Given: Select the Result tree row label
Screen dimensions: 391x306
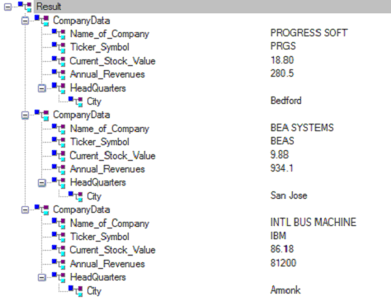Looking at the screenshot, I should (x=49, y=7).
